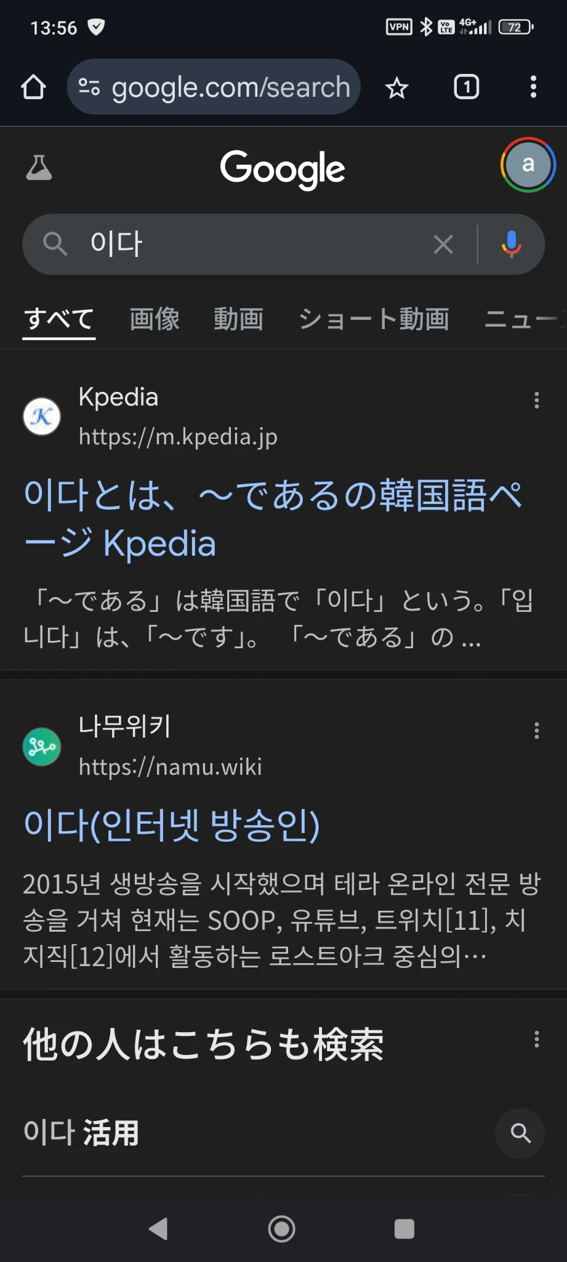Open the Google account avatar
The height and width of the screenshot is (1262, 567).
pyautogui.click(x=528, y=165)
